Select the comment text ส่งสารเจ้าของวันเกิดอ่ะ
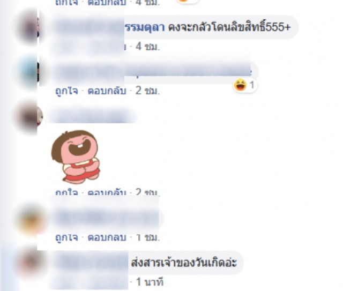This screenshot has width=343, height=291. (184, 263)
